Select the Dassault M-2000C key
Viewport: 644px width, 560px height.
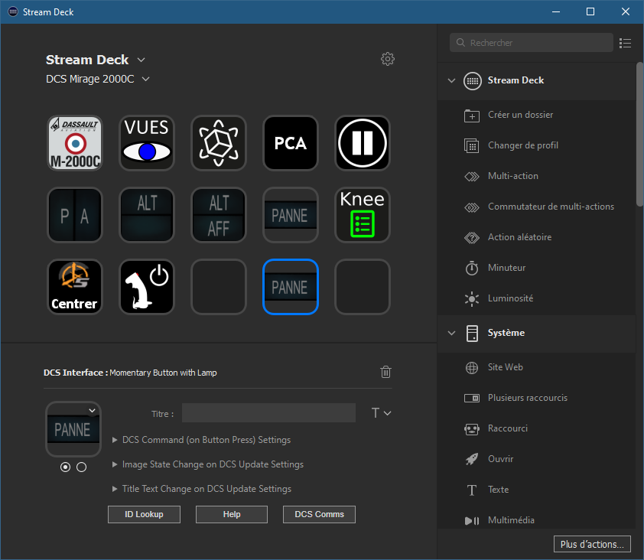(75, 143)
